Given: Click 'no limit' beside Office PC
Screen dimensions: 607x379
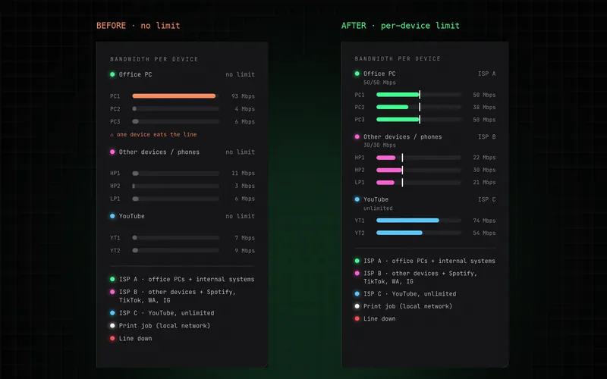Looking at the screenshot, I should (240, 74).
